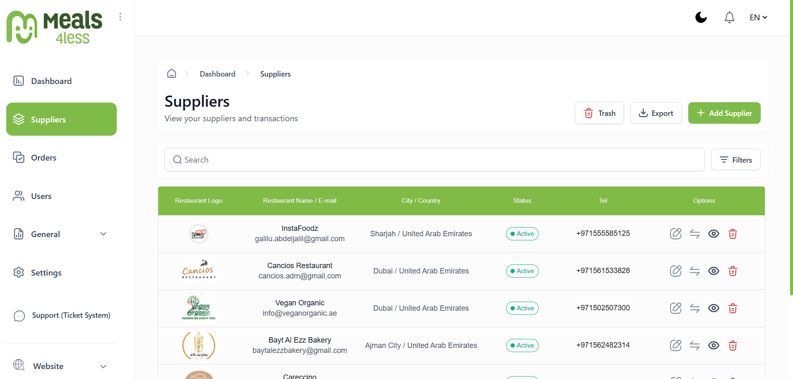Screen dimensions: 793x379
Task: Click the City / Country column header
Action: [421, 201]
